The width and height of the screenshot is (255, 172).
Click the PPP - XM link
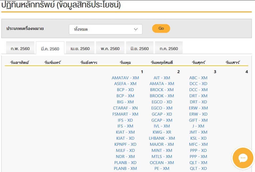click(198, 156)
